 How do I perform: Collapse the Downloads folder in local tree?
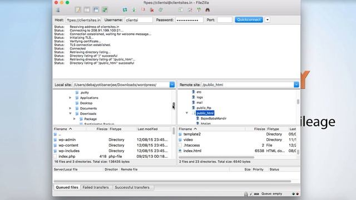tap(70, 113)
